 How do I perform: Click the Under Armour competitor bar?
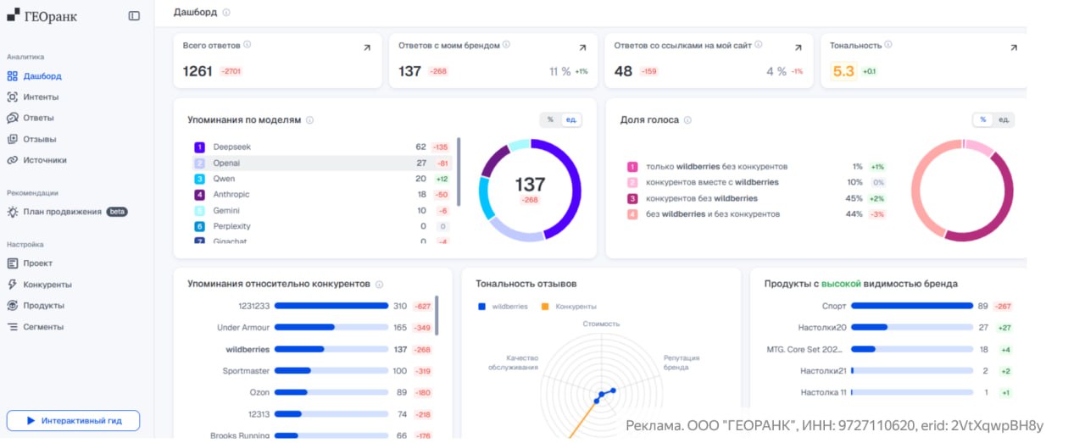pos(331,327)
